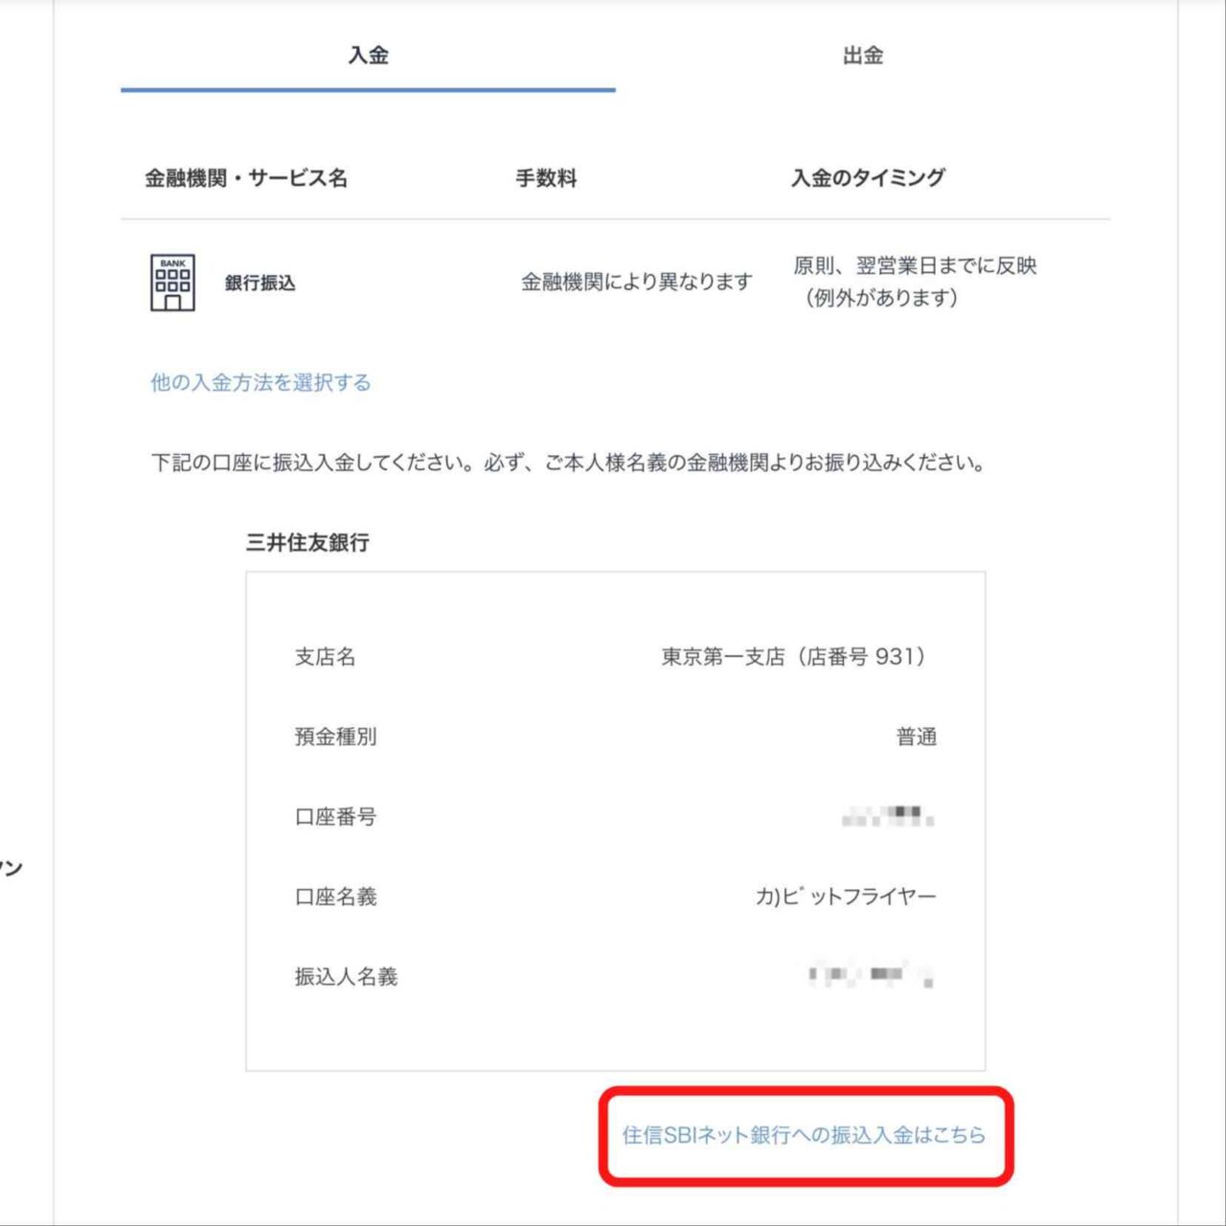
Task: Click the 三井住友銀行 bank name heading
Action: pos(307,542)
